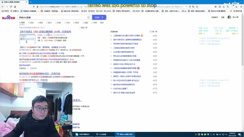Bookmark this page with the star icon

pyautogui.click(x=197, y=7)
